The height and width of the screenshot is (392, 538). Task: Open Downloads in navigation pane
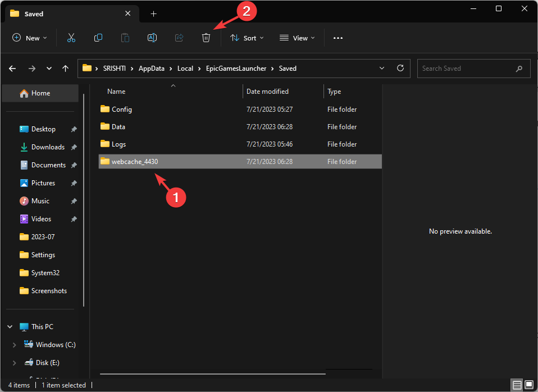point(47,147)
